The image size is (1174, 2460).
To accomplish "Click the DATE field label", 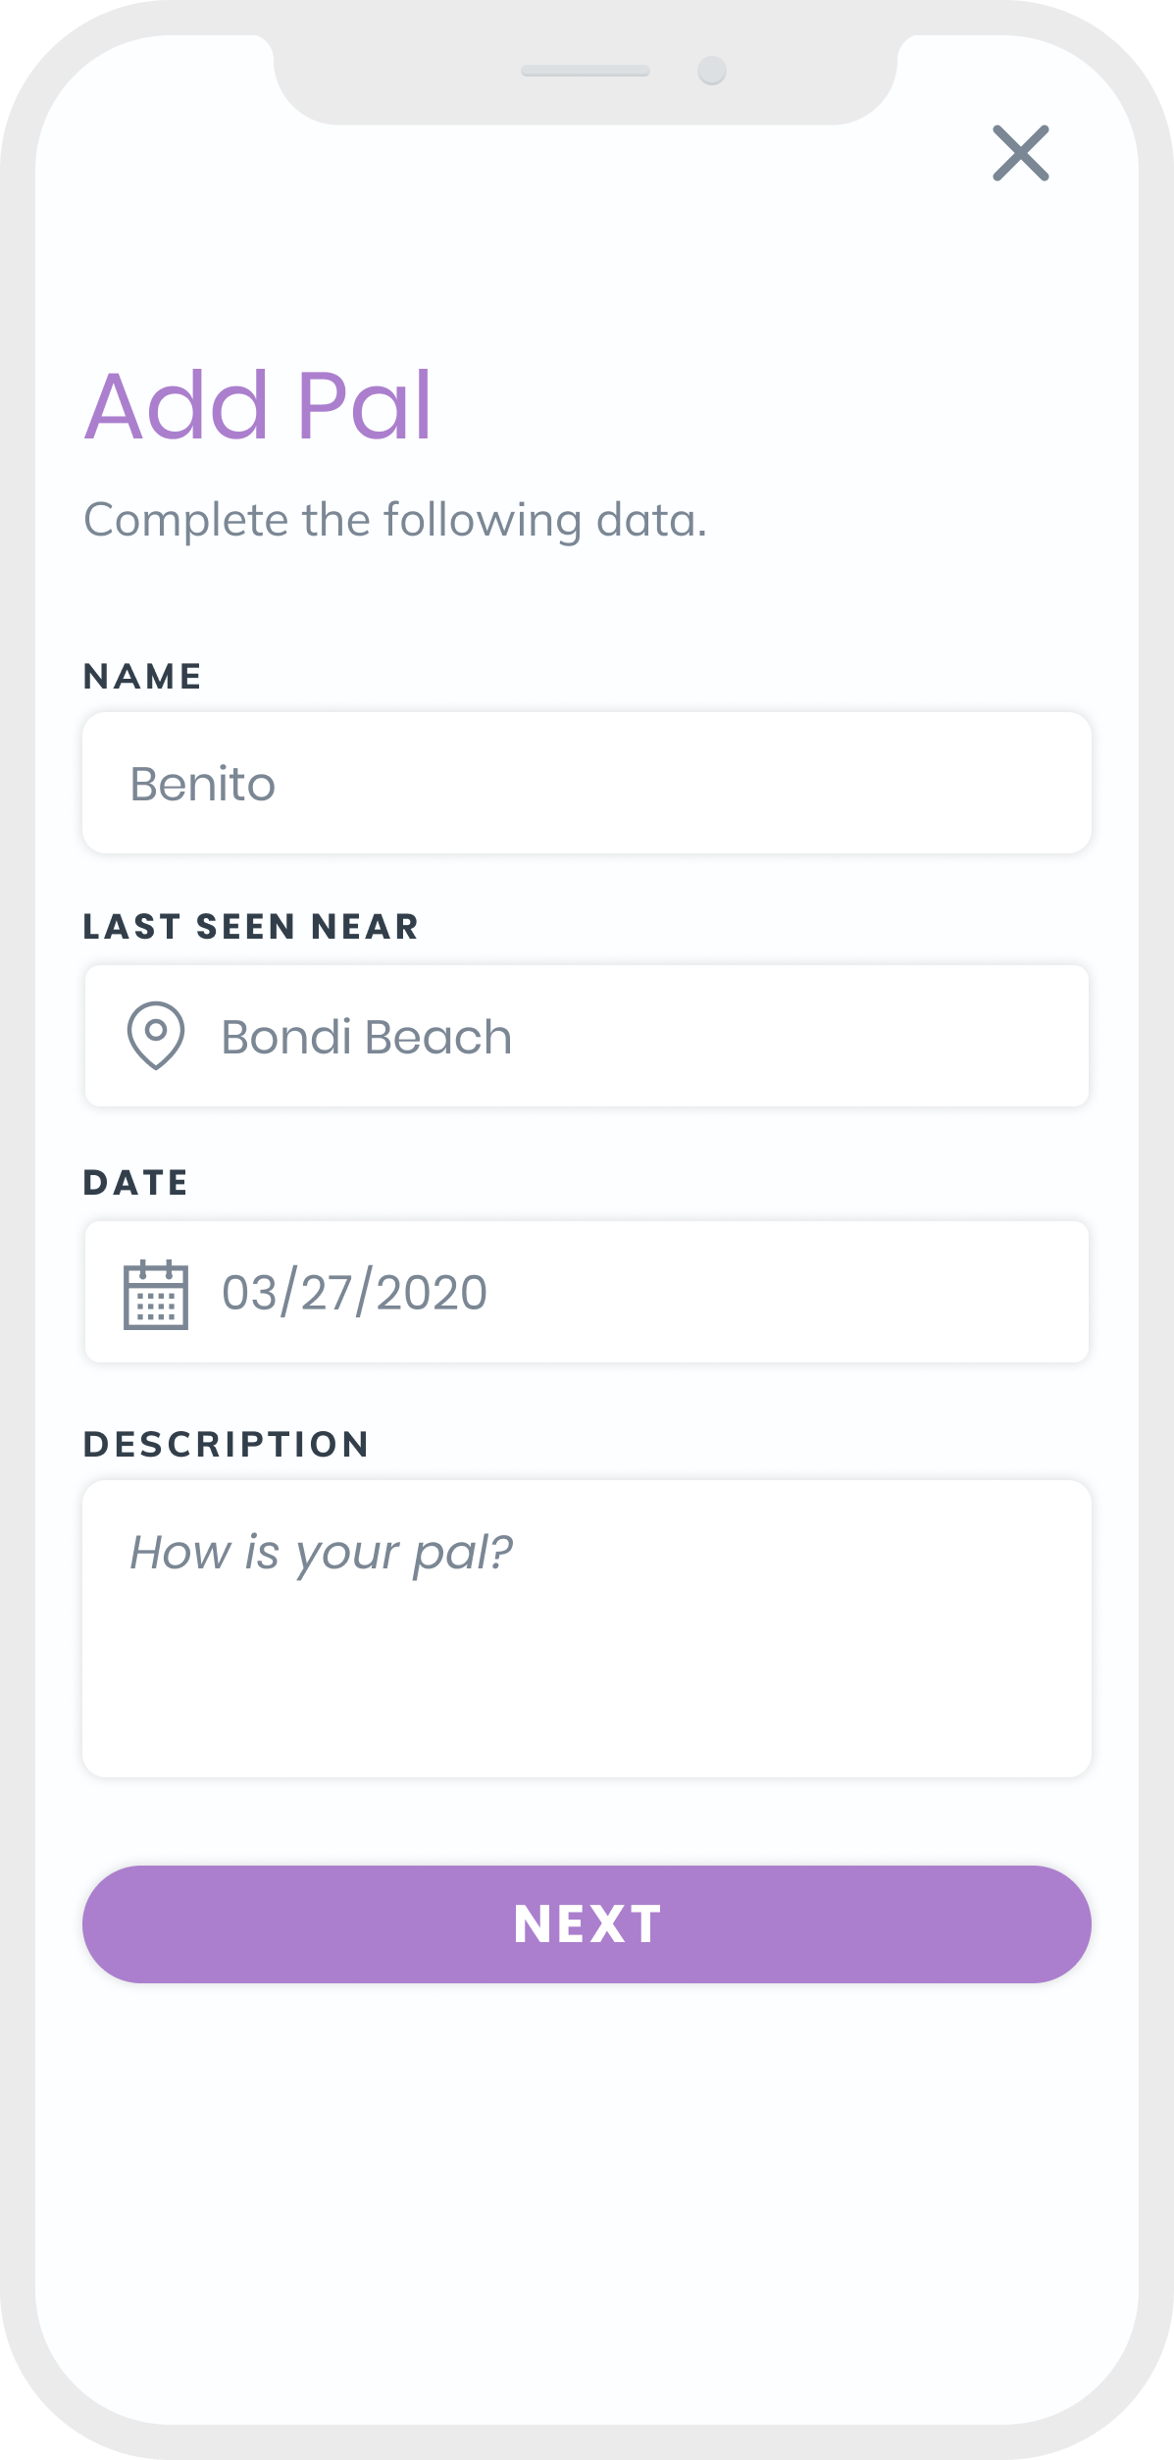I will click(136, 1183).
